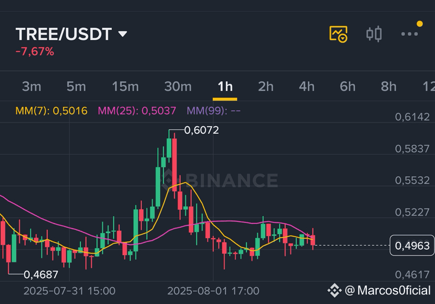This screenshot has height=304, width=435.
Task: Open the candlestick chart settings icon
Action: pyautogui.click(x=374, y=34)
